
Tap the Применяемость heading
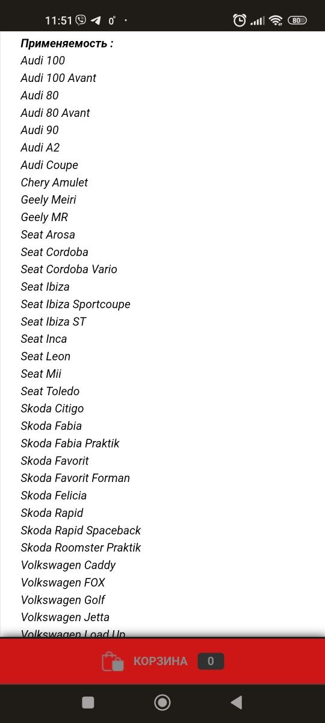pos(67,43)
